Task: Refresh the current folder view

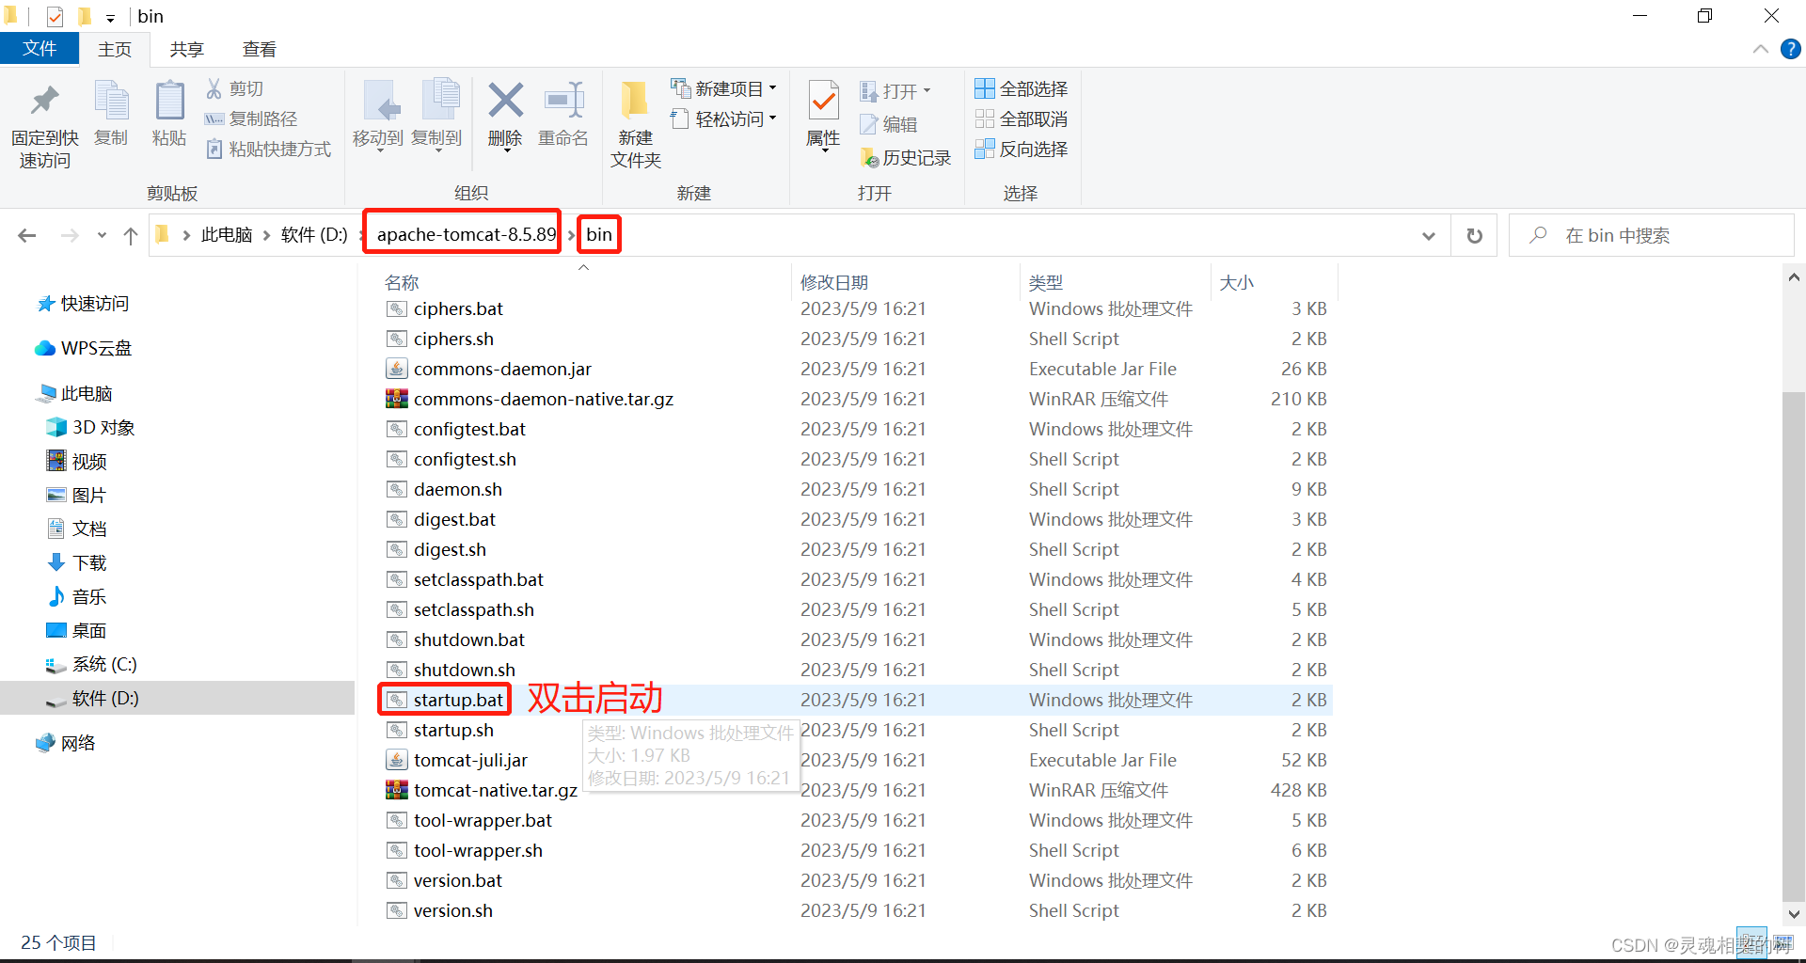Action: [x=1475, y=235]
